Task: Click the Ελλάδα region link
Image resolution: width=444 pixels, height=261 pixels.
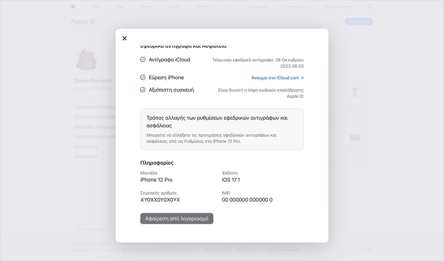Action: click(x=367, y=250)
